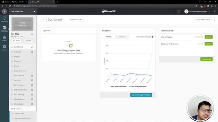
Task: Bookmark page with star icon
Action: click(197, 6)
